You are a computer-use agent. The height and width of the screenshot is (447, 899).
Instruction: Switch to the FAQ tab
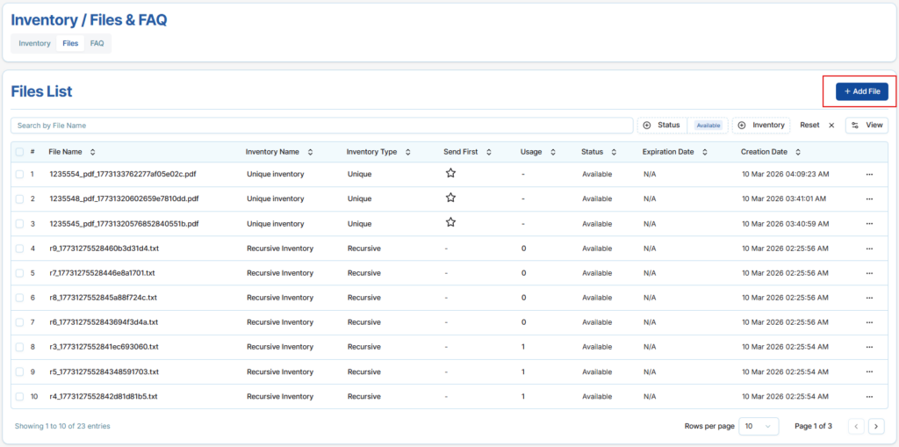97,43
